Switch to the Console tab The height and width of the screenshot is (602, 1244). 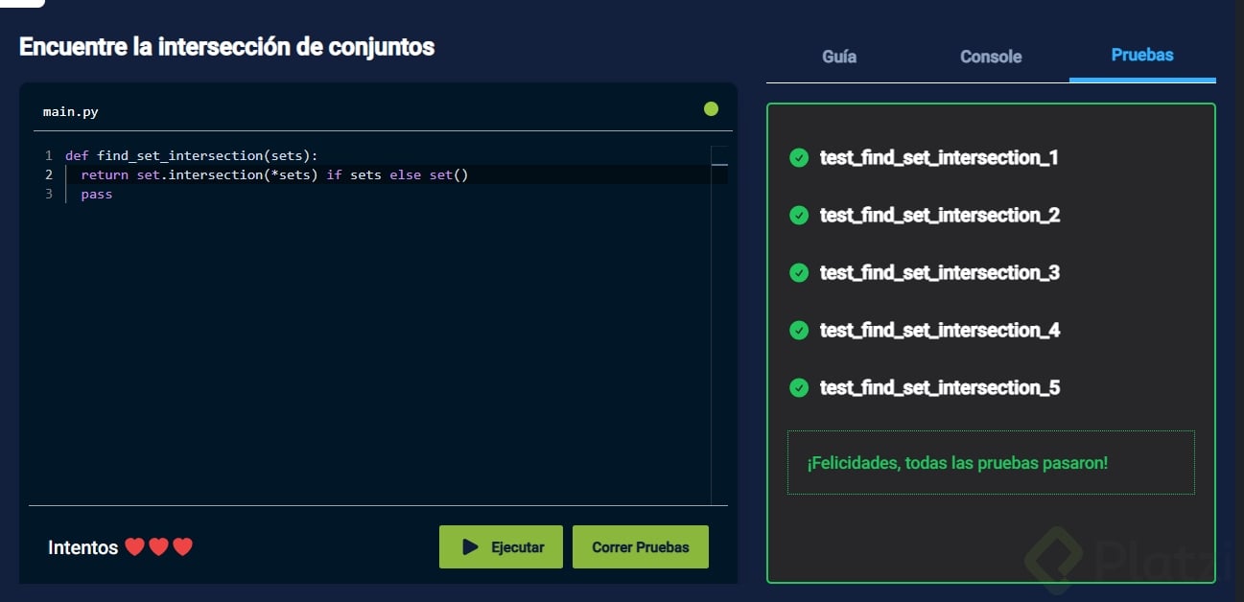click(991, 57)
